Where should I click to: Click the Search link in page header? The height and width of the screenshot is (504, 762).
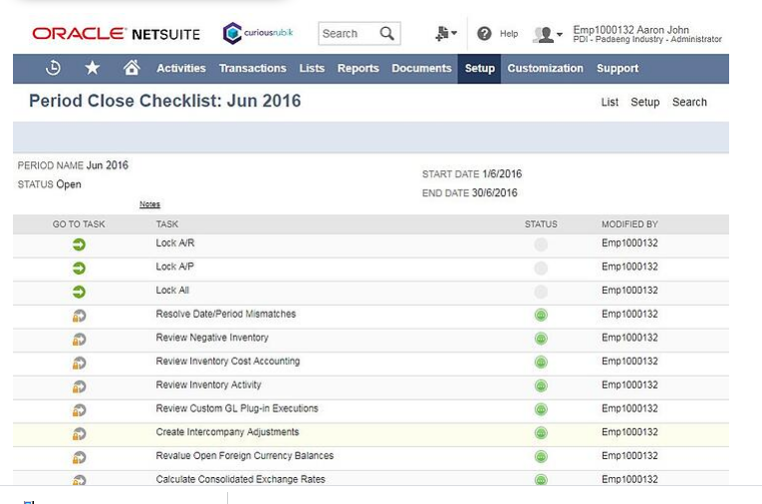click(689, 102)
